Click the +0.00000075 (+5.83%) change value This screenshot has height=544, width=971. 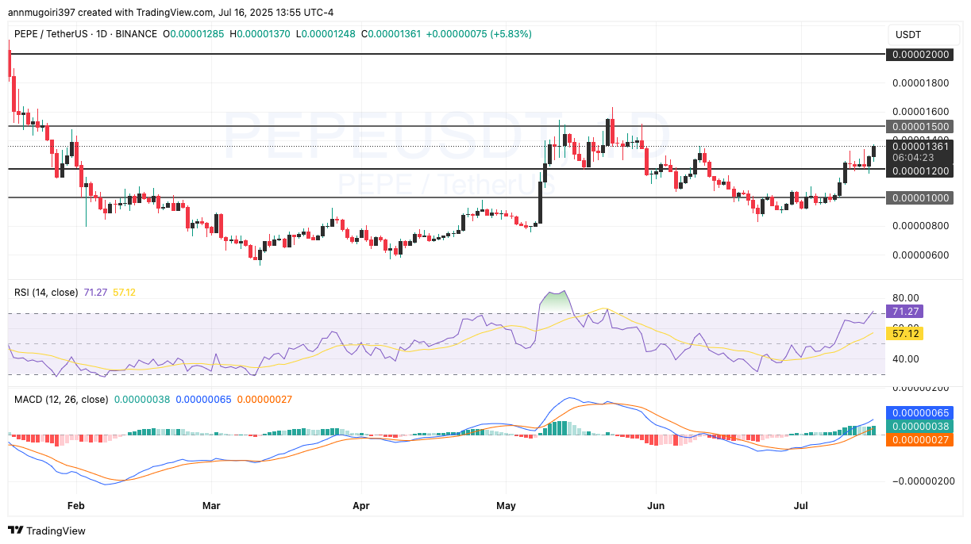point(479,34)
